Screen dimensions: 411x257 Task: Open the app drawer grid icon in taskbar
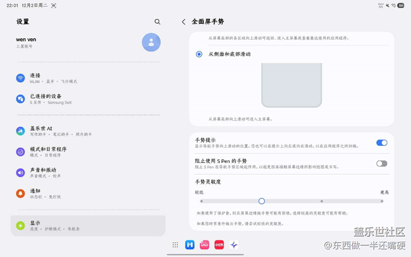175,245
